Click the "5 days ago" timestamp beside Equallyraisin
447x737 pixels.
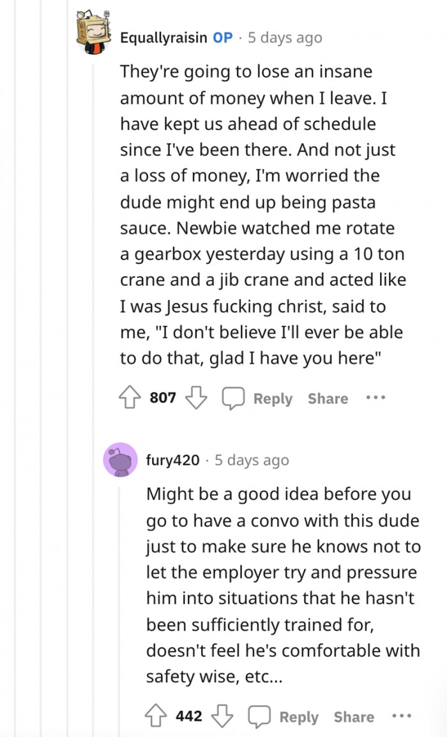pos(284,38)
